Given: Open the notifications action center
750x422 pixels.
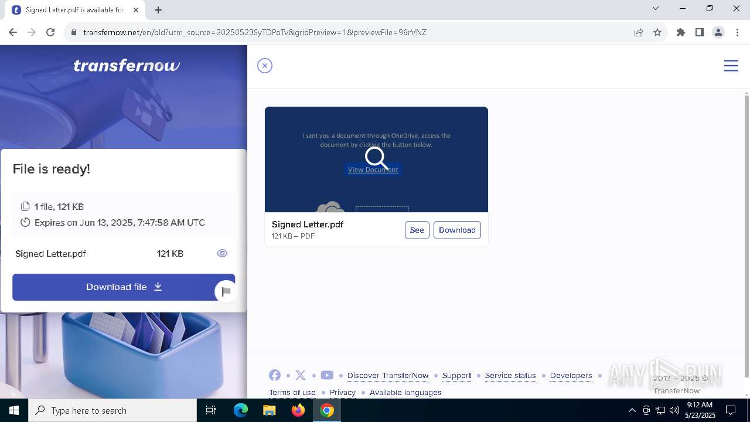Looking at the screenshot, I should (x=731, y=410).
